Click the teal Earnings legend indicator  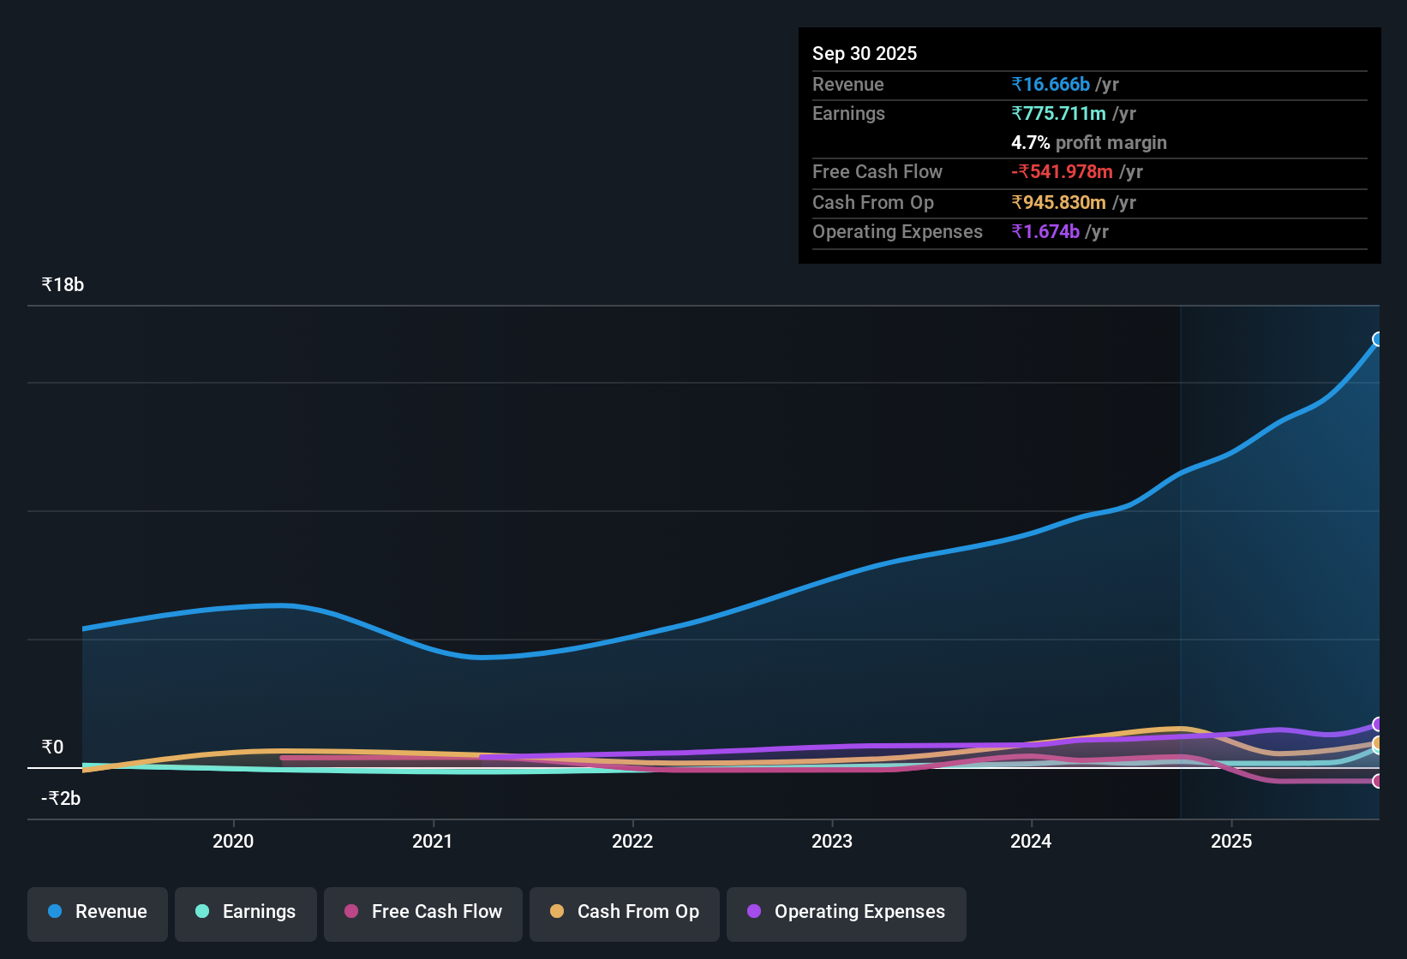click(x=202, y=912)
